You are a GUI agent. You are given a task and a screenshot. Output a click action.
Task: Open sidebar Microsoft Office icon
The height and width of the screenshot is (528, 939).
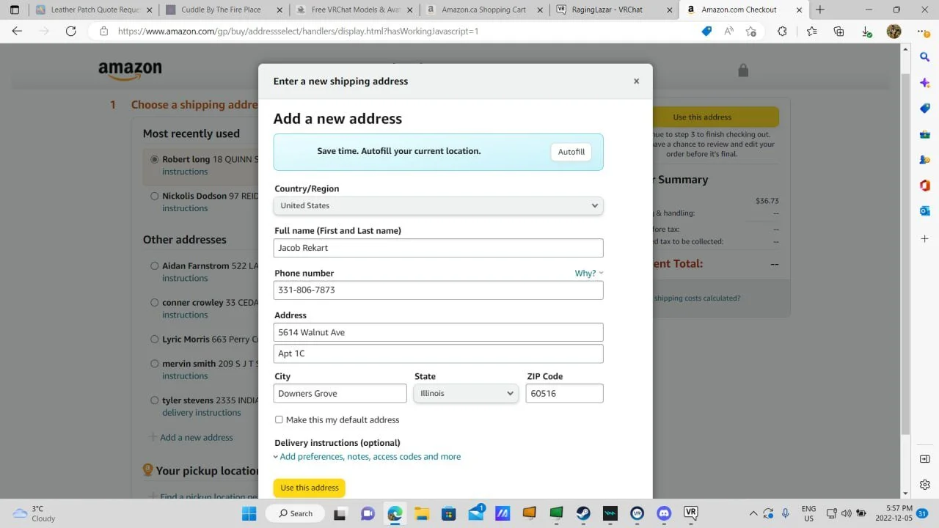click(924, 185)
